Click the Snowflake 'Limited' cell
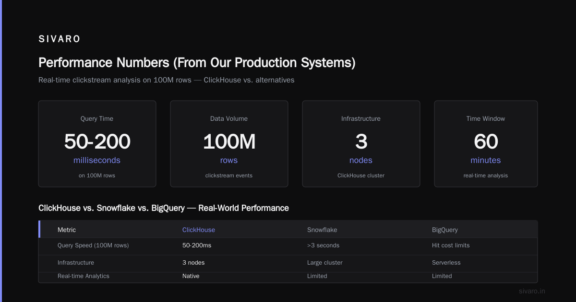 click(317, 276)
